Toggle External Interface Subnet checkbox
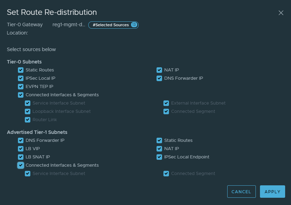The width and height of the screenshot is (291, 205). click(x=166, y=103)
